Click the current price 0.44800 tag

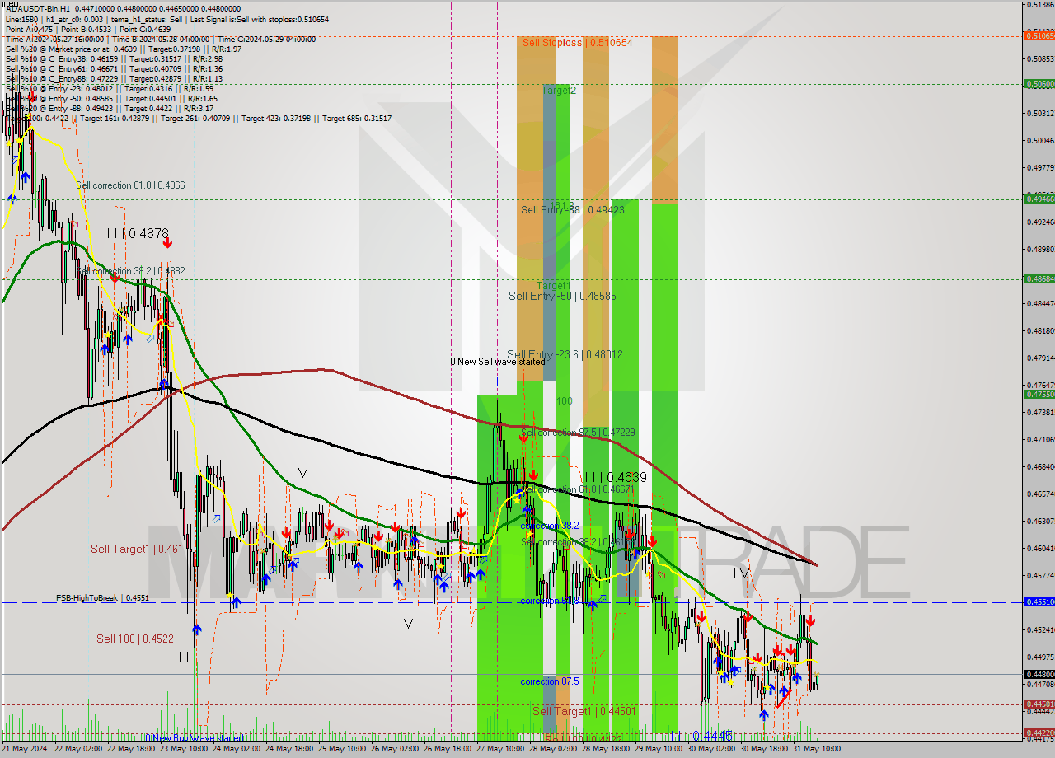pos(1039,675)
